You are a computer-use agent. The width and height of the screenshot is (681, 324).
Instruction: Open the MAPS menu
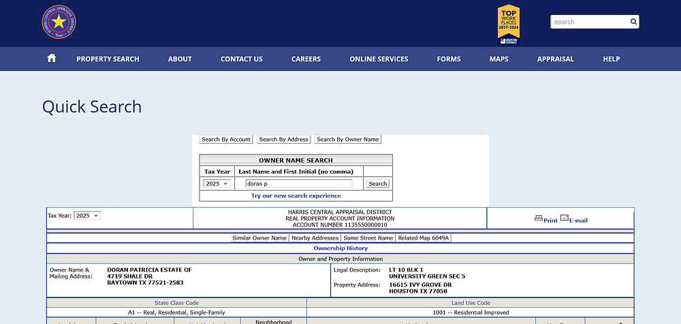pyautogui.click(x=498, y=59)
